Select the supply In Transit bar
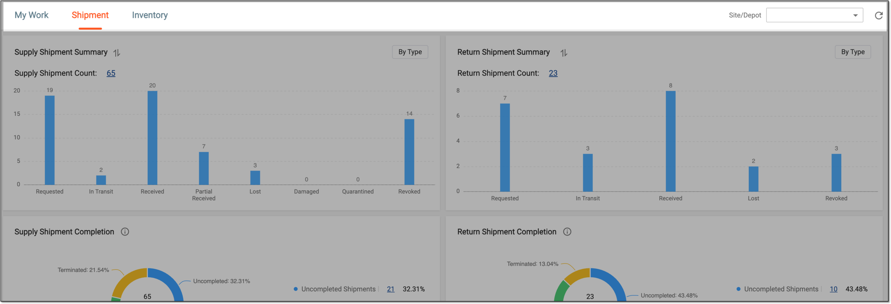Viewport: 891px width, 304px height. [x=101, y=180]
